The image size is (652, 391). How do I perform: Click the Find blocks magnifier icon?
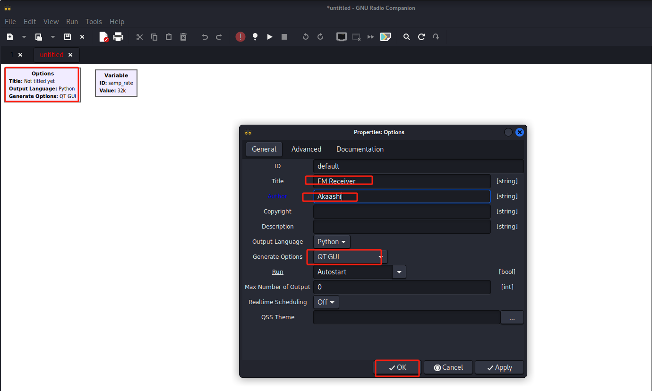click(407, 37)
